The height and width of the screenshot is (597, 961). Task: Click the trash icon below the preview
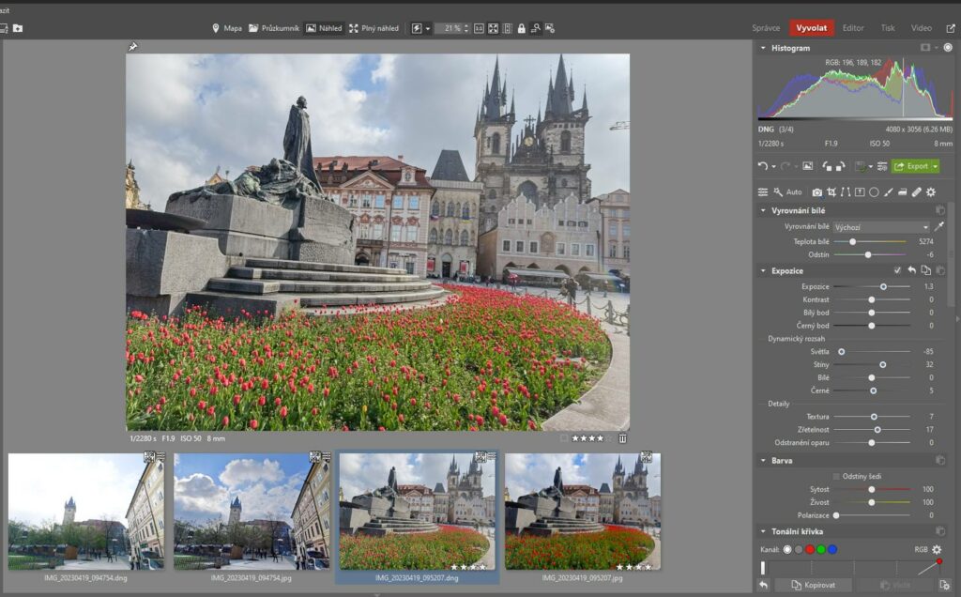click(x=622, y=437)
